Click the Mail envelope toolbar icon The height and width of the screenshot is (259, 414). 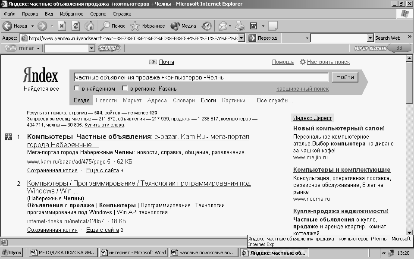coord(223,26)
